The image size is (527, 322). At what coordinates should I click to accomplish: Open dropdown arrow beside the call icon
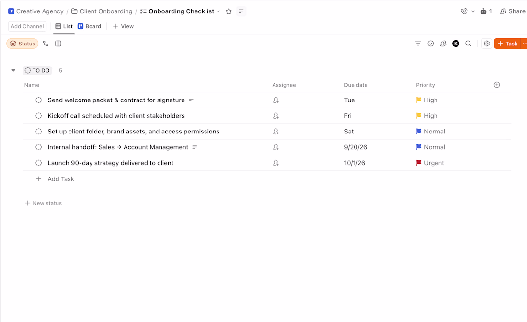[x=473, y=11]
